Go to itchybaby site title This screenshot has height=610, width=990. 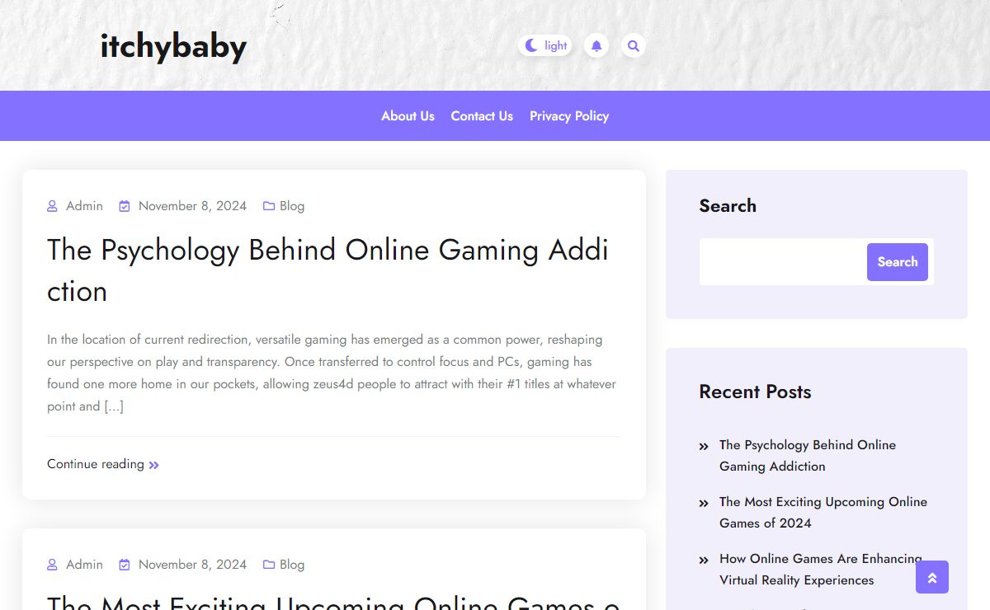(x=173, y=46)
